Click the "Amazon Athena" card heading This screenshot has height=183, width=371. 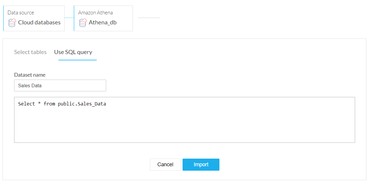[95, 13]
